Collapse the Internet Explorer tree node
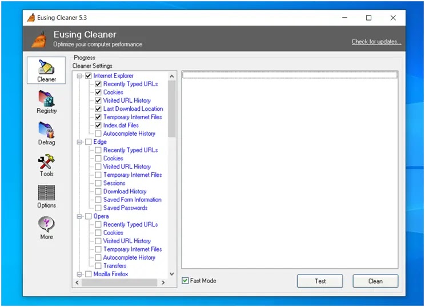The width and height of the screenshot is (425, 307). [x=79, y=76]
